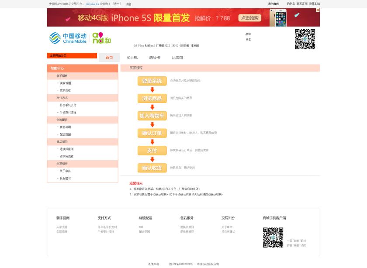The width and height of the screenshot is (367, 268).
Task: Click the 高级 advanced search link
Action: pyautogui.click(x=248, y=34)
